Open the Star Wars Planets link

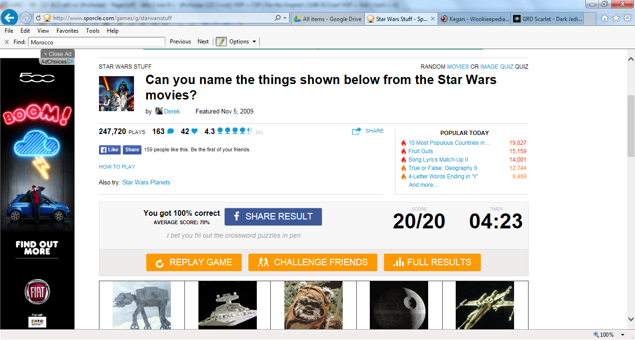coord(146,183)
